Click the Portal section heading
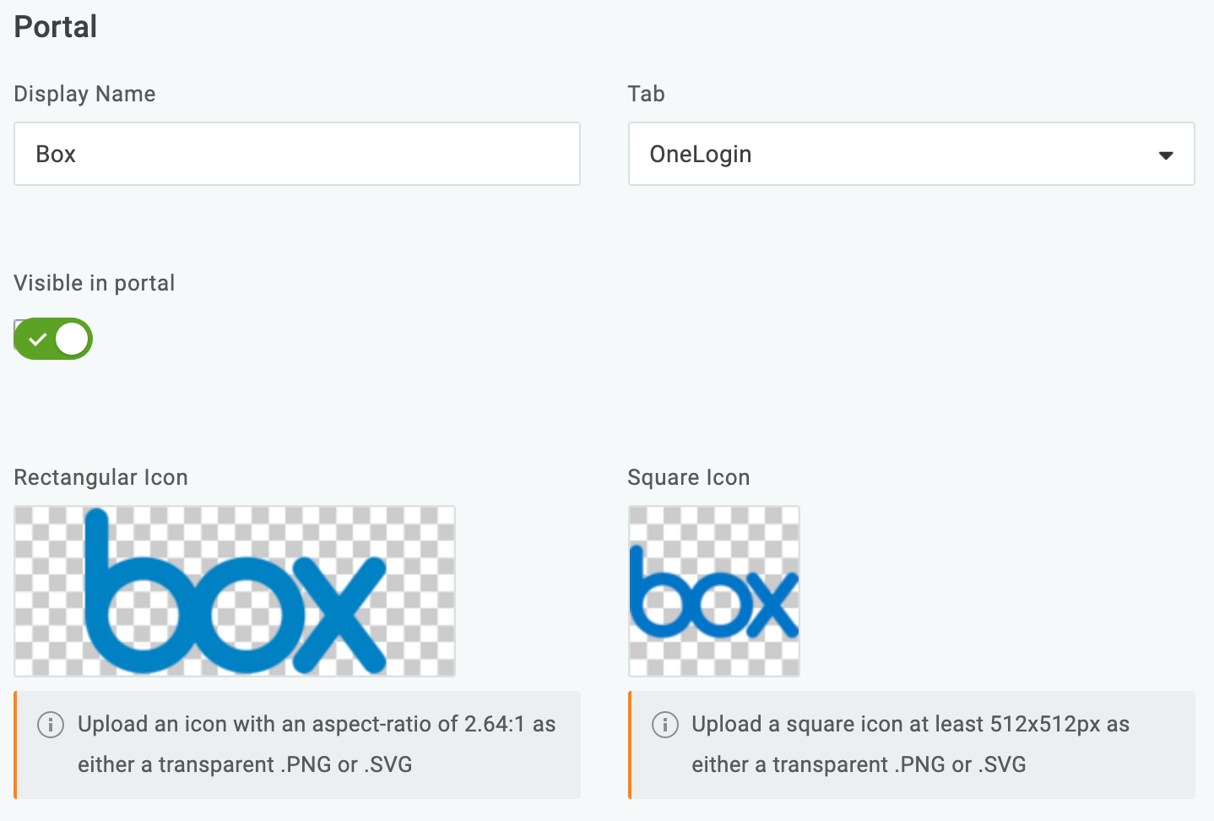Screen dimensions: 1214x821 click(56, 27)
